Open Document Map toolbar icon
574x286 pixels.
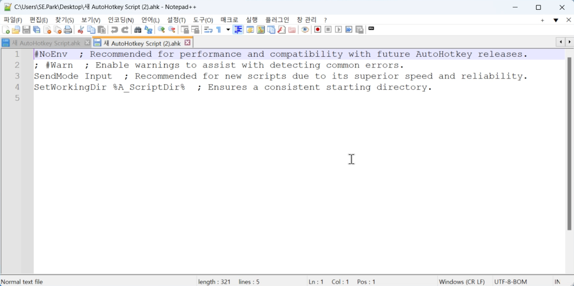click(x=261, y=30)
